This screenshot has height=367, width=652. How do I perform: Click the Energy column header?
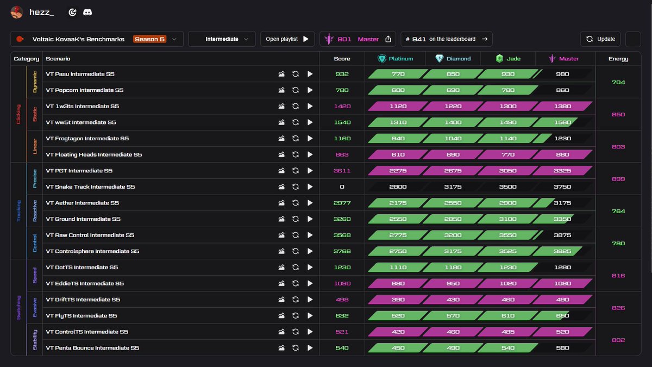pyautogui.click(x=618, y=59)
